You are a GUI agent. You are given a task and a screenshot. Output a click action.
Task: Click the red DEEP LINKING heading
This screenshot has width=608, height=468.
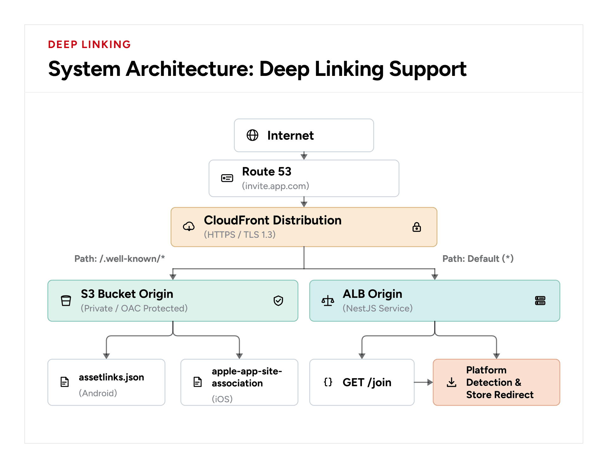coord(90,45)
